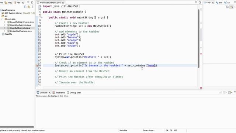Collapse all in Package Explorer toolbar

coord(25,7)
